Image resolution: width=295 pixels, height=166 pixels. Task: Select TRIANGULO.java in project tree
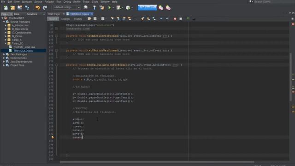point(23,51)
